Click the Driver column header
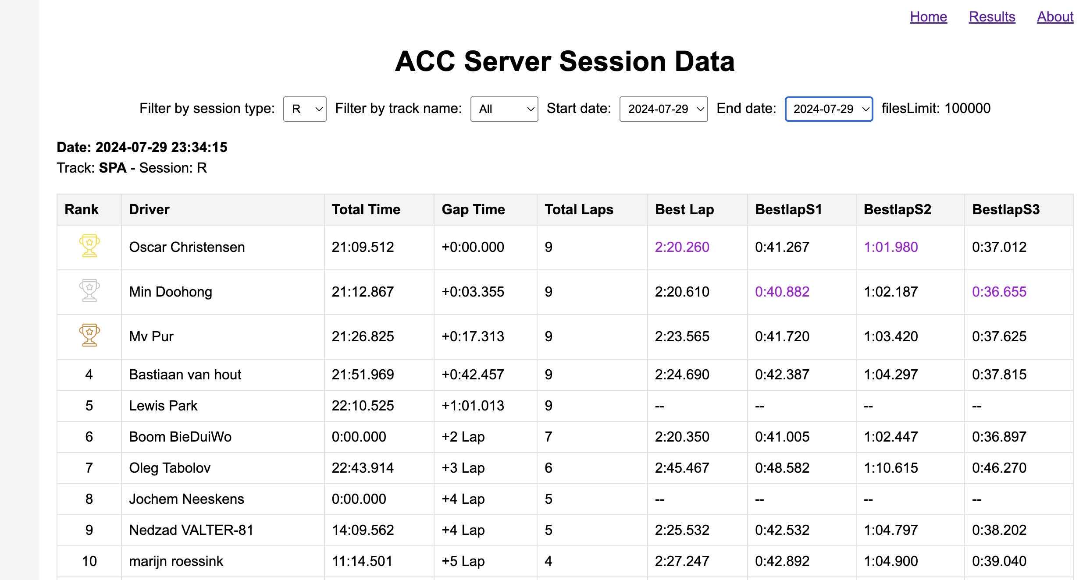1090x580 pixels. coord(149,209)
